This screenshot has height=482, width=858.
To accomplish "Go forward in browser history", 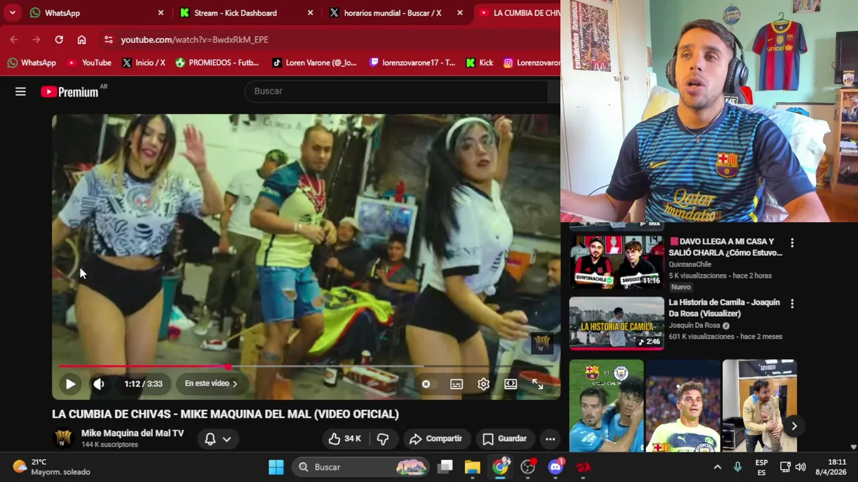I will pos(36,39).
